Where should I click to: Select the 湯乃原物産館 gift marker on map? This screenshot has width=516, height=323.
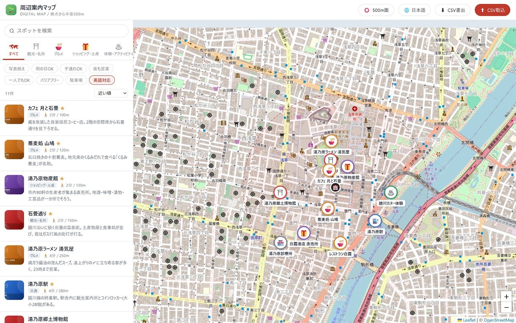[347, 167]
